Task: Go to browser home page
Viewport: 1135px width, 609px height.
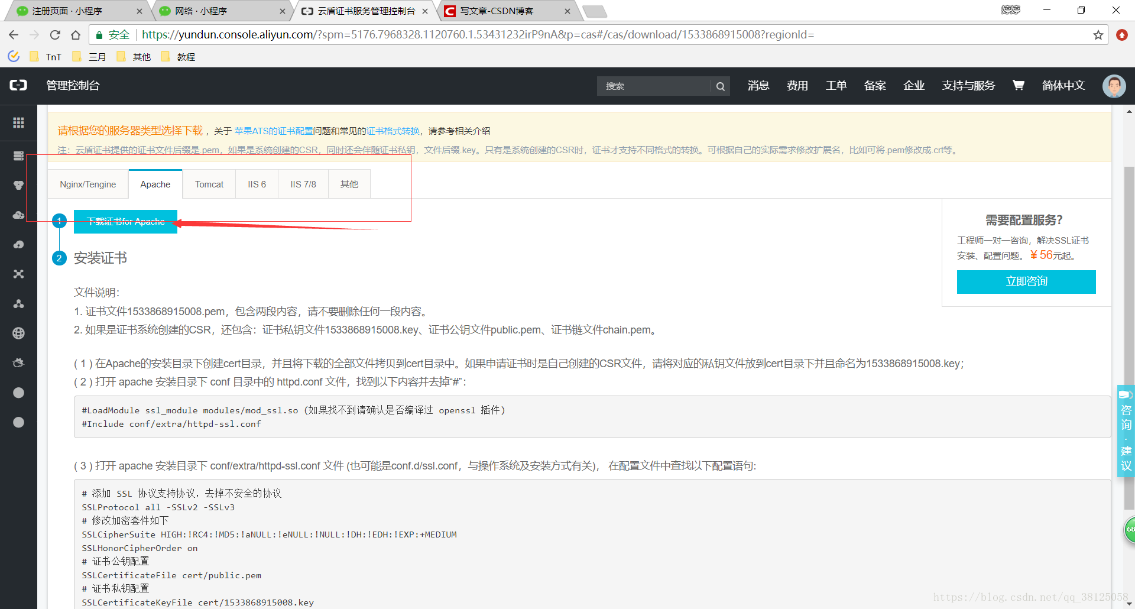Action: [x=76, y=35]
